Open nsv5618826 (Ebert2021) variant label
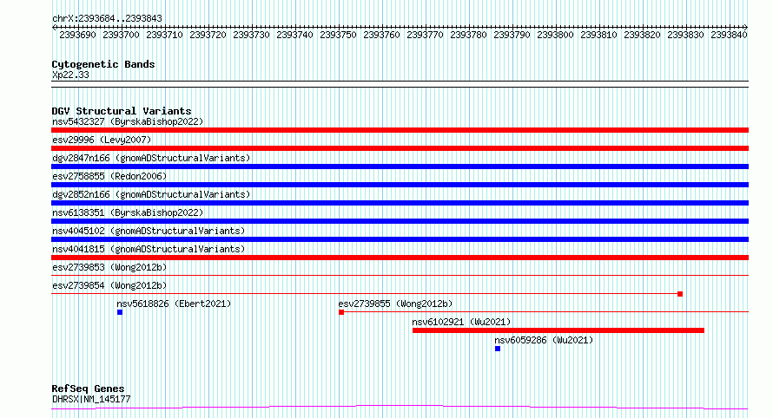This screenshot has width=773, height=418. (x=174, y=304)
